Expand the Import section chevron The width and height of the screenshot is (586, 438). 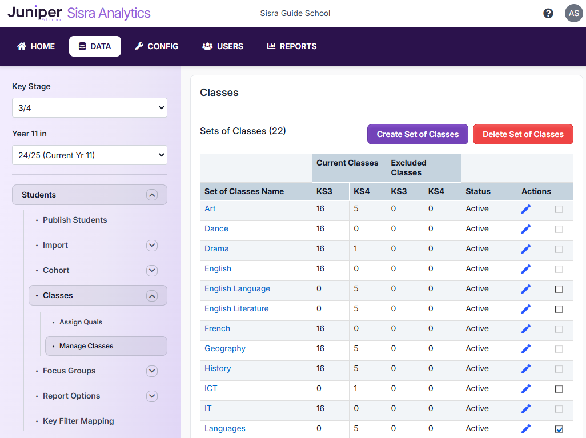pos(151,245)
